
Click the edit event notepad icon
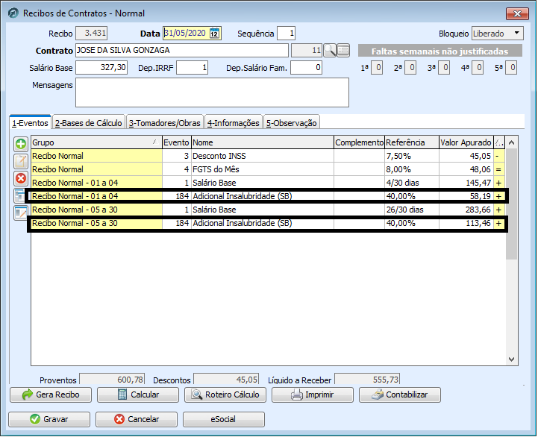(21, 161)
